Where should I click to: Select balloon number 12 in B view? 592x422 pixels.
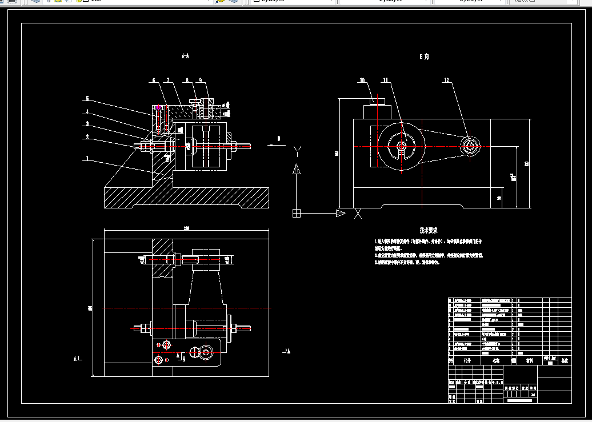click(447, 80)
